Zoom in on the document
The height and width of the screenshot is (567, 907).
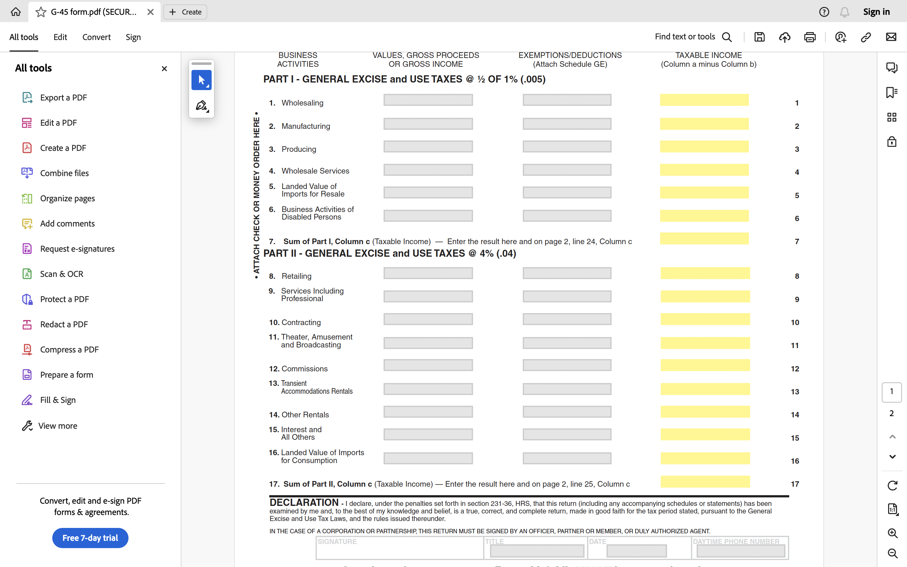click(893, 533)
